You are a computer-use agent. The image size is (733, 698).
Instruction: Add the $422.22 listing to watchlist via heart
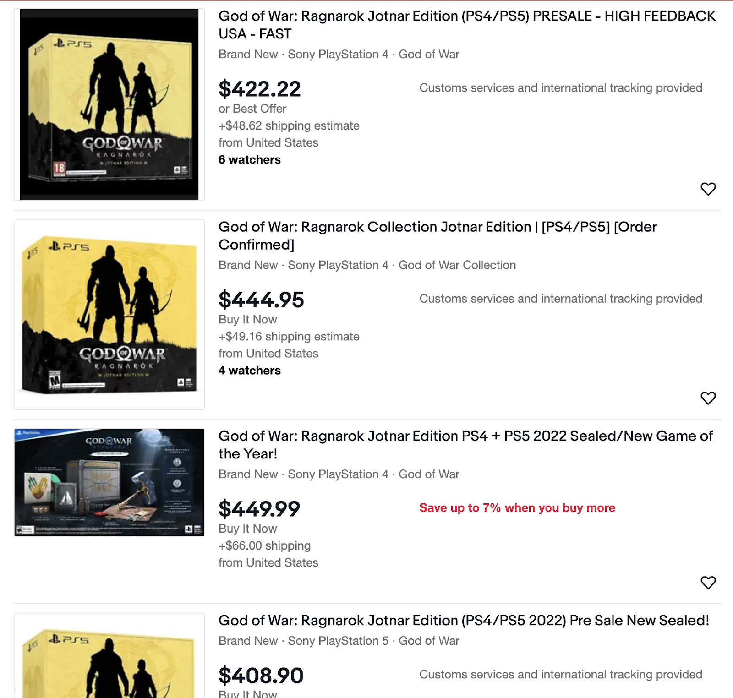coord(708,189)
